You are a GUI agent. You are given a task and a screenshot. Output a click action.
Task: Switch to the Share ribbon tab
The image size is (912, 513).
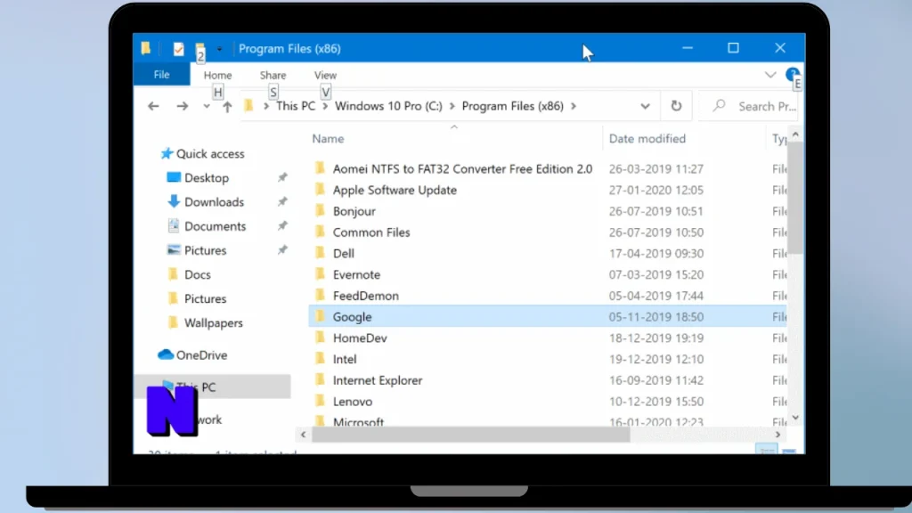coord(273,75)
